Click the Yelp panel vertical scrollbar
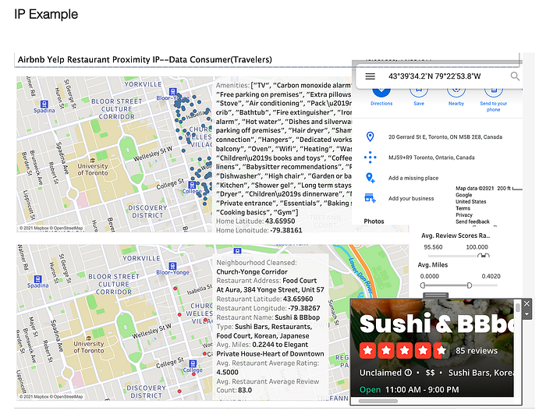The height and width of the screenshot is (418, 546). [518, 308]
